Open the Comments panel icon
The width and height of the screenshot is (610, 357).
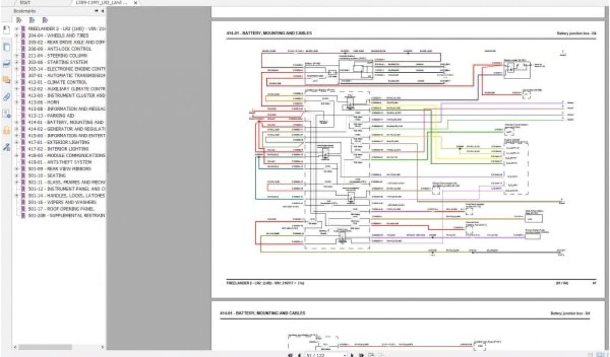click(6, 80)
